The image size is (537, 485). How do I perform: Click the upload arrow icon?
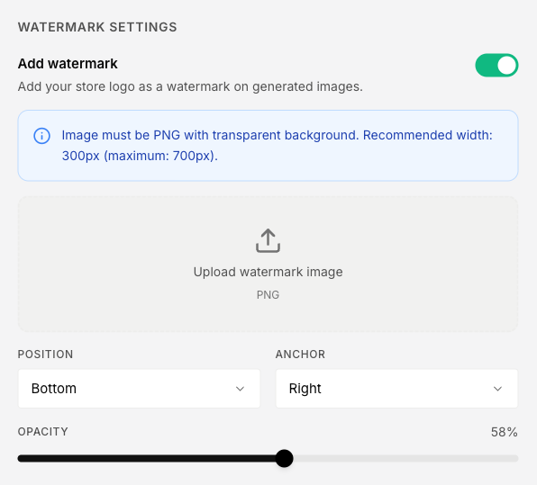coord(268,241)
